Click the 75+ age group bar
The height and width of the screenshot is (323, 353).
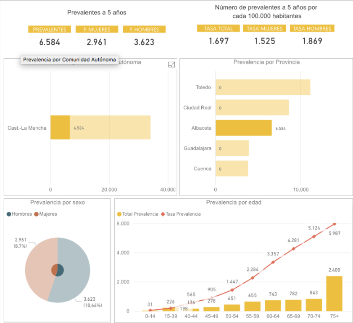(334, 294)
